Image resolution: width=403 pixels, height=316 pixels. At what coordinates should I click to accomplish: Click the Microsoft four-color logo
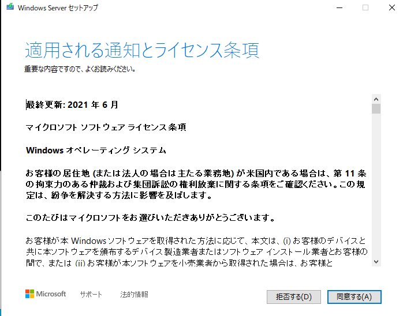pos(29,294)
